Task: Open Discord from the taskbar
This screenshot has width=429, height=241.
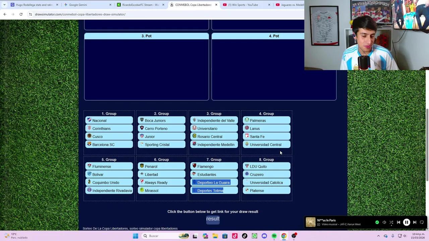Action: click(x=264, y=236)
